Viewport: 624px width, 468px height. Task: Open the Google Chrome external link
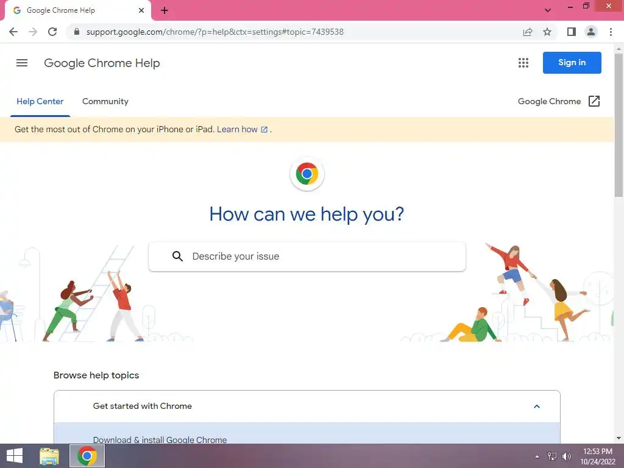pos(558,102)
